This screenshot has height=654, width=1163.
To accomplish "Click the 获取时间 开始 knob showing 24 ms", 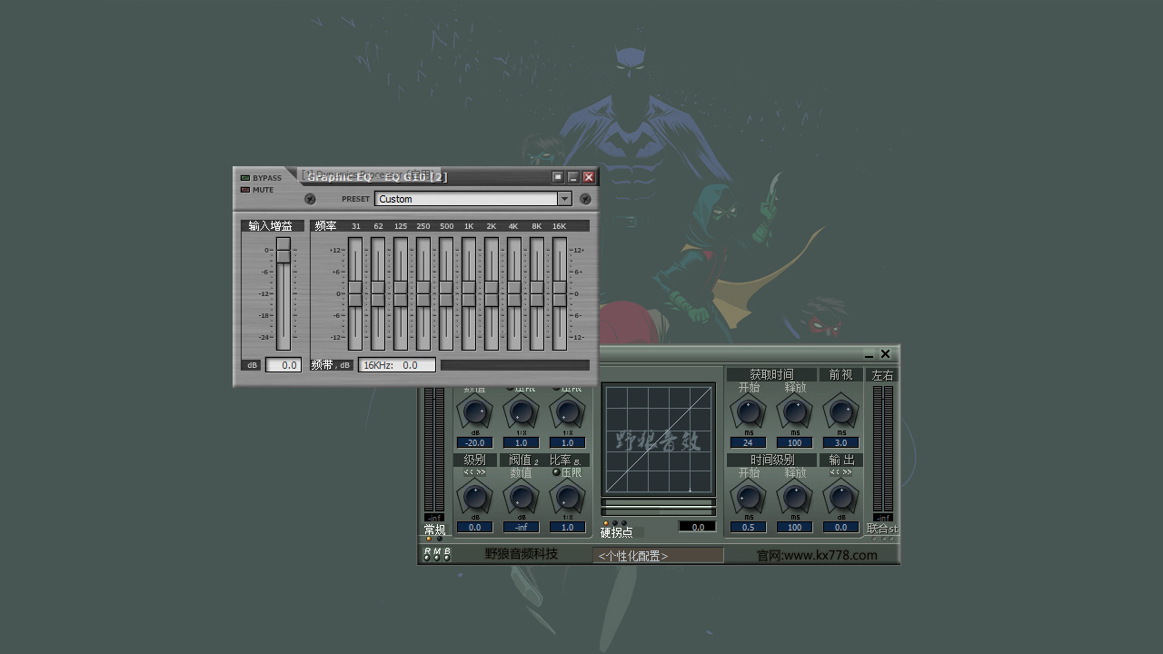I will click(748, 412).
